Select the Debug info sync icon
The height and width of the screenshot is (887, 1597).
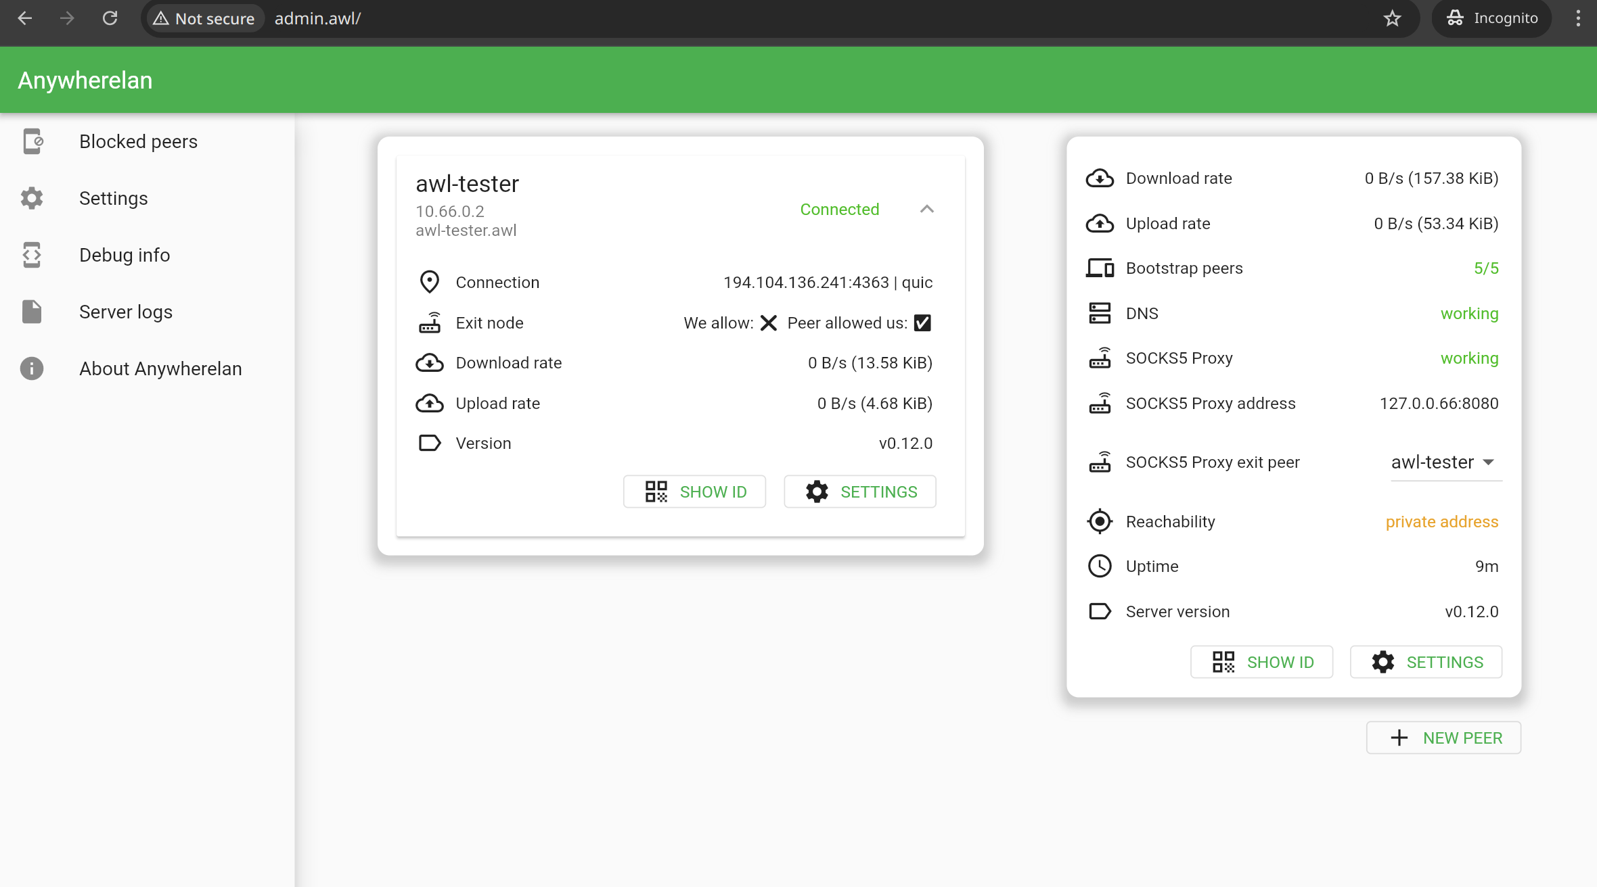32,255
